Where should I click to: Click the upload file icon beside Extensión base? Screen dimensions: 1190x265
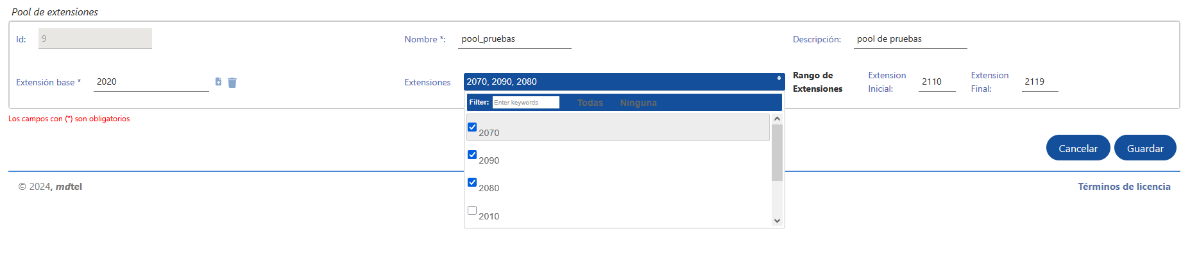click(218, 81)
